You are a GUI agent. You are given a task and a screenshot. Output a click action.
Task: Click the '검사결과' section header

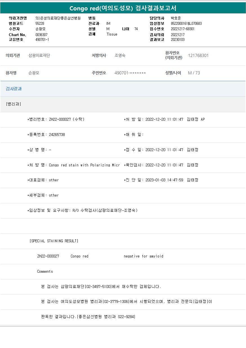coord(14,89)
